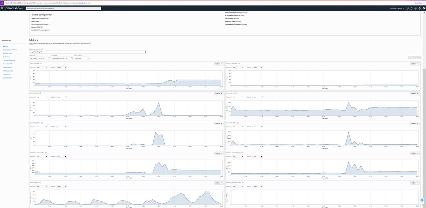Click info icon beside Memory Allocation Stalls title

(242, 183)
